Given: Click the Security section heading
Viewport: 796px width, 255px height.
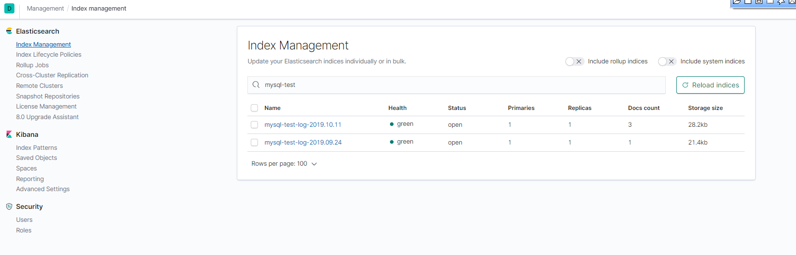Looking at the screenshot, I should coord(29,206).
